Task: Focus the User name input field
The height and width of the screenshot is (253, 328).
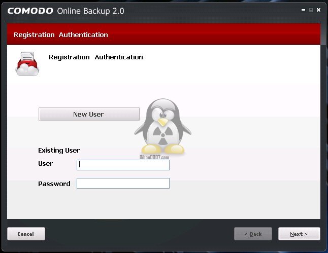Action: (x=123, y=165)
